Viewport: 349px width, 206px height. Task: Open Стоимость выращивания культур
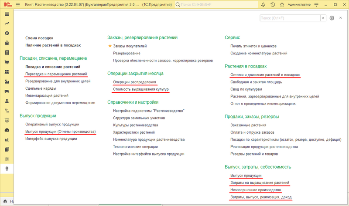pyautogui.click(x=140, y=89)
